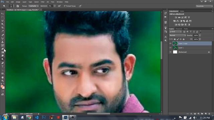The image size is (214, 120).
Task: Add a Brightness/Contrast adjustment
Action: [176, 17]
